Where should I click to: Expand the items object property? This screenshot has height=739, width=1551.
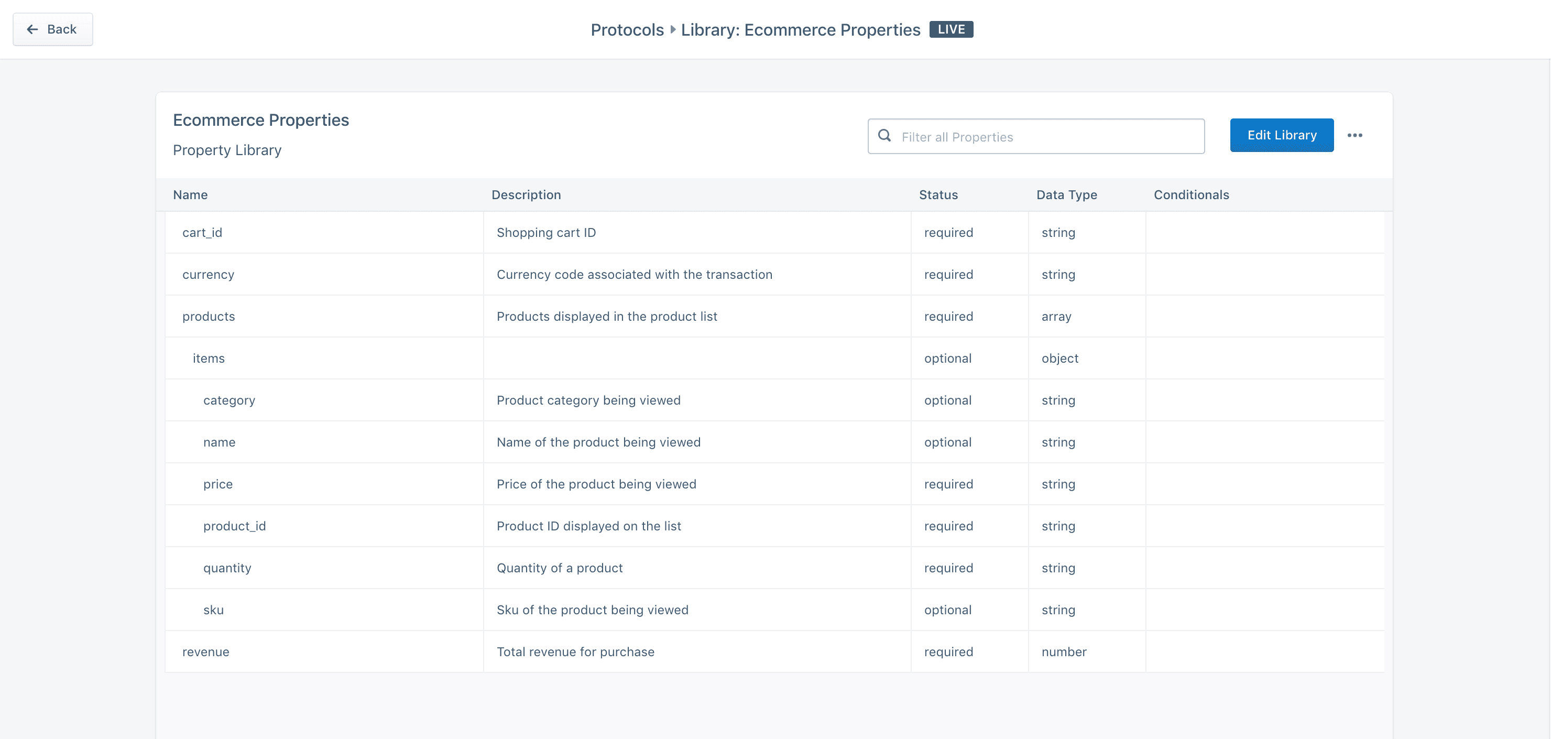click(x=209, y=358)
